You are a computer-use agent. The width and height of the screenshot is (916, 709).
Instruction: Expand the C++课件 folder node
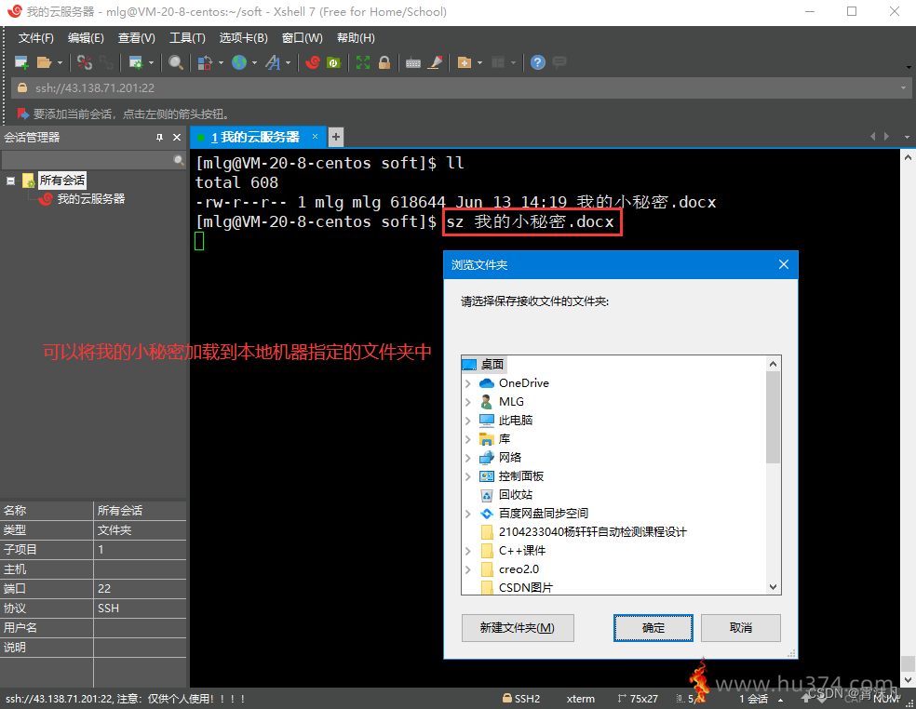[468, 551]
